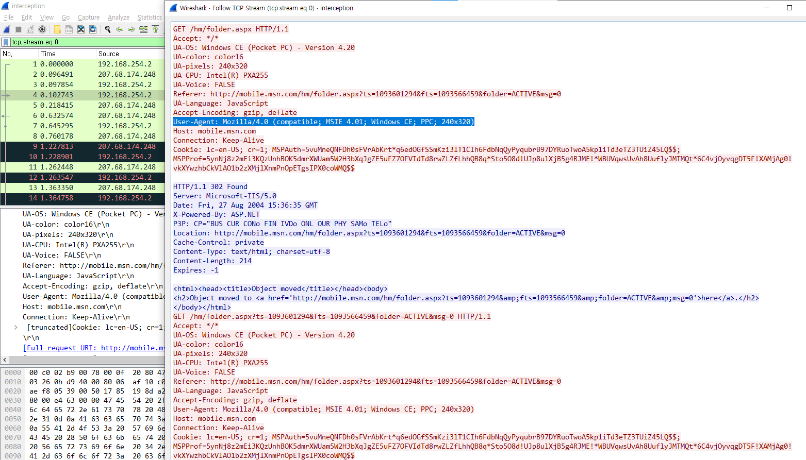806x460 pixels.
Task: Select packet 13 at time 1.363350
Action: click(x=83, y=188)
